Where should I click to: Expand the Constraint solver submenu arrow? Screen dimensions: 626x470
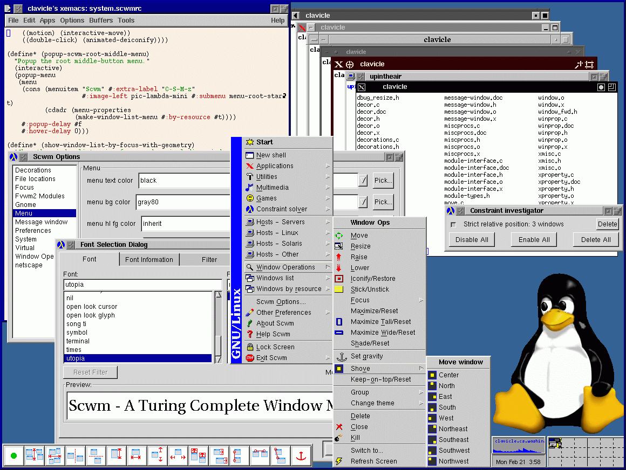click(x=328, y=209)
